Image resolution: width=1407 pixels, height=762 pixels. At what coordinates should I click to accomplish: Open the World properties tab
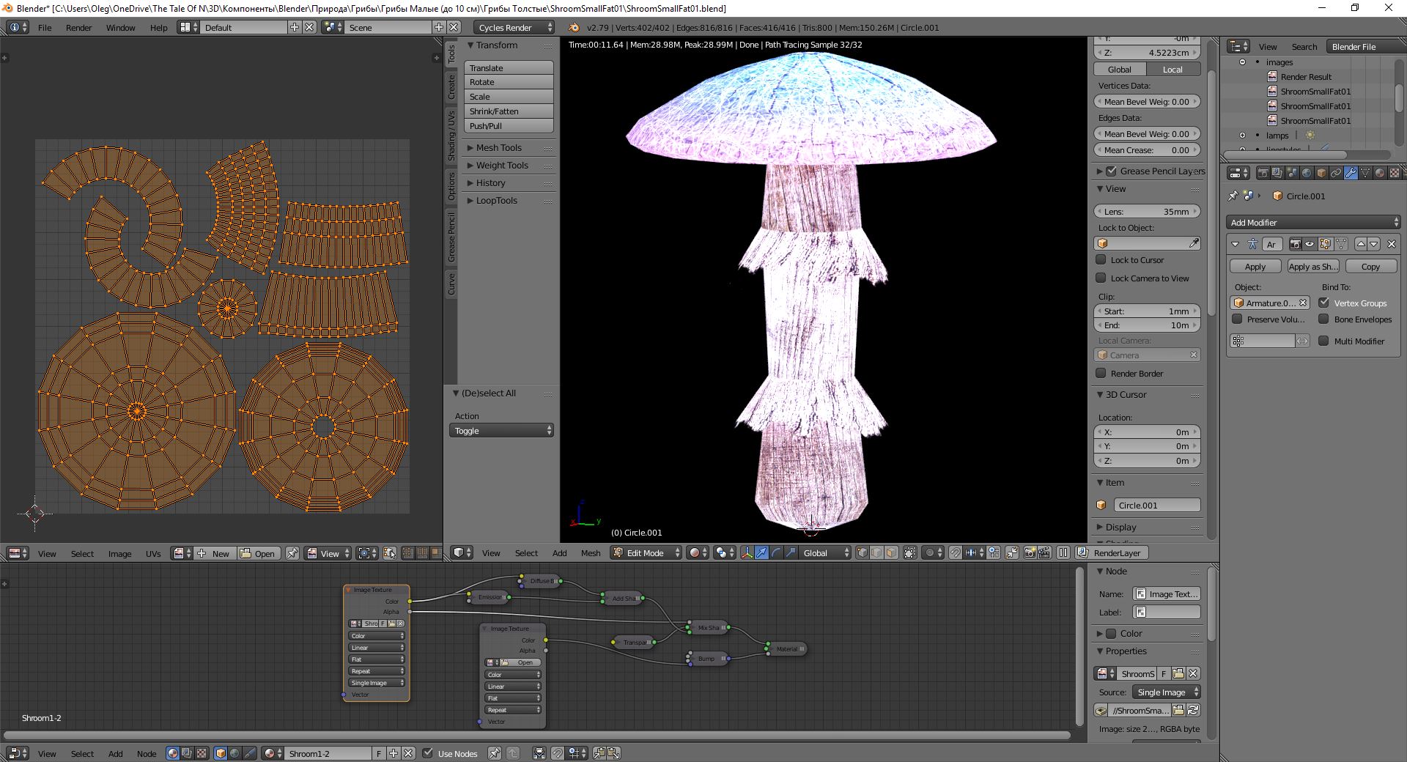1307,173
